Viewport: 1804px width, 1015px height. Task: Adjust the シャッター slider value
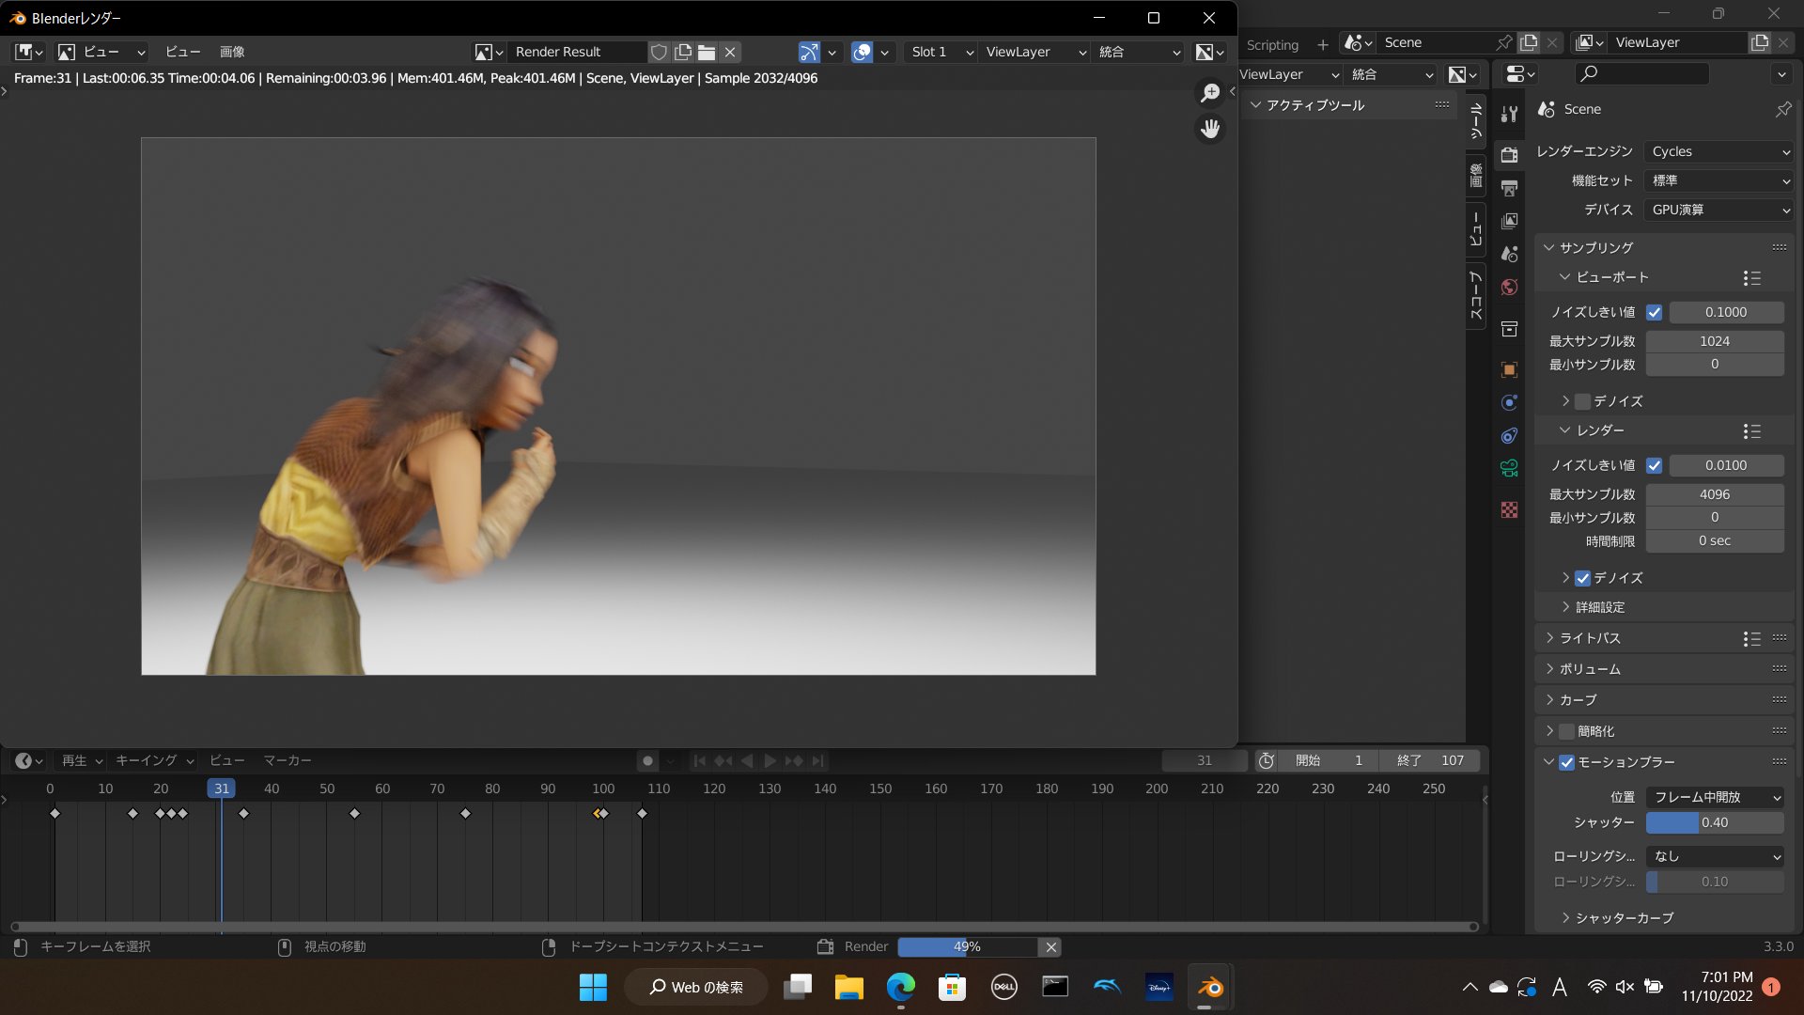[x=1715, y=822]
